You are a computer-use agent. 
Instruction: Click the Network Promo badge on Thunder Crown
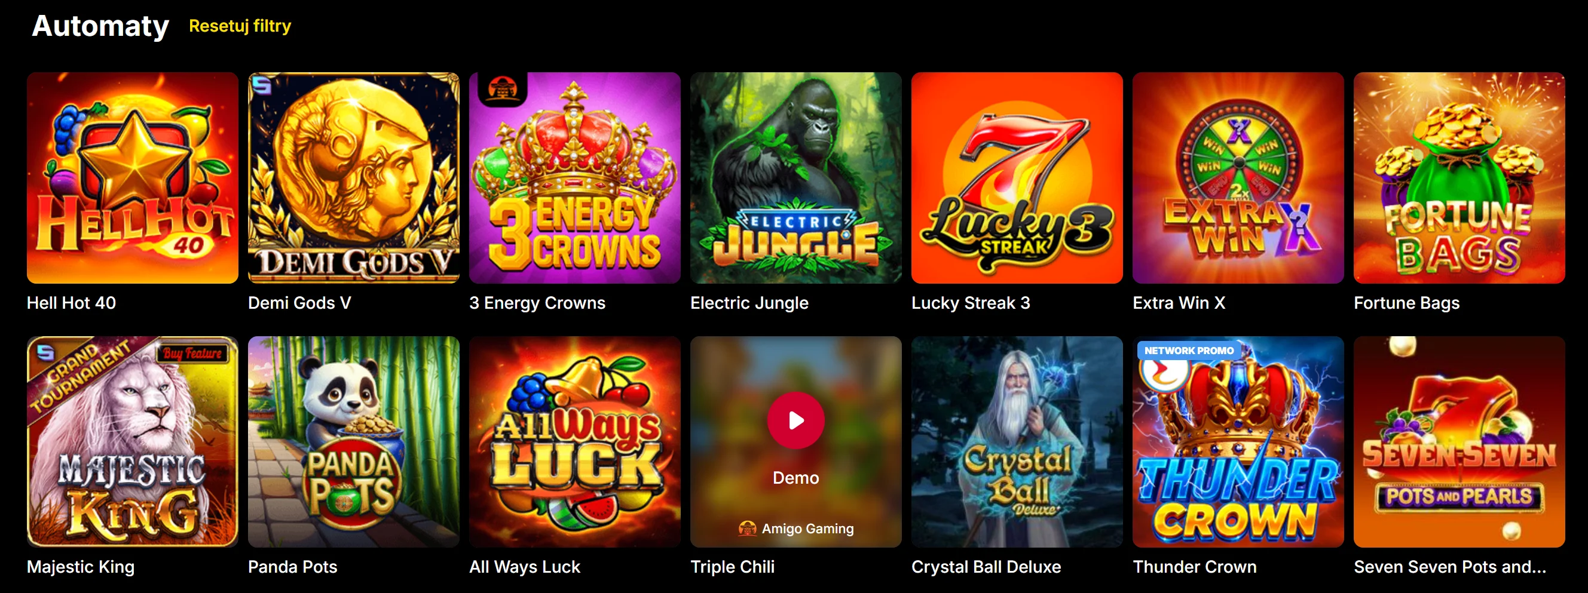point(1189,351)
